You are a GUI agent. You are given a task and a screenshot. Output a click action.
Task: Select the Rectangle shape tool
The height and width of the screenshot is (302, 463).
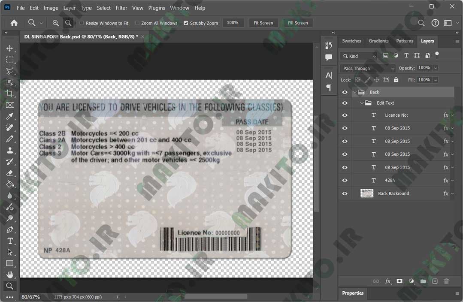point(10,263)
